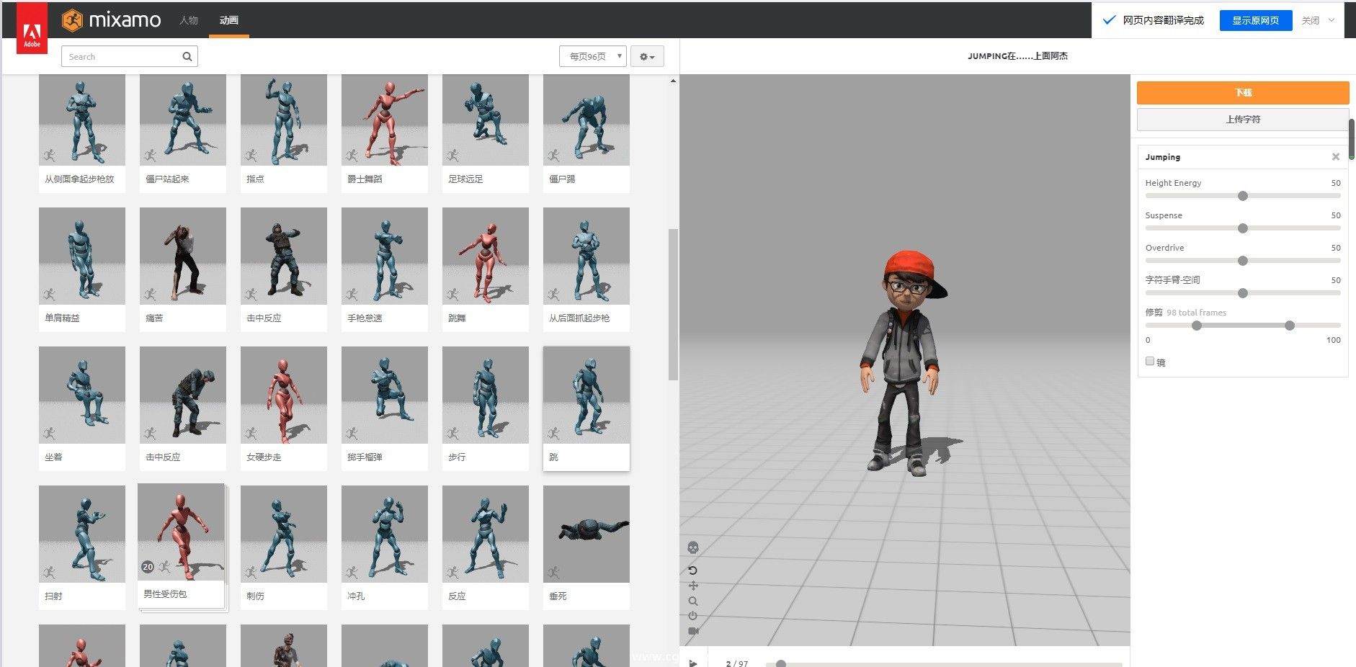This screenshot has width=1356, height=667.
Task: Click 关闭 in the translation bar
Action: (x=1311, y=20)
